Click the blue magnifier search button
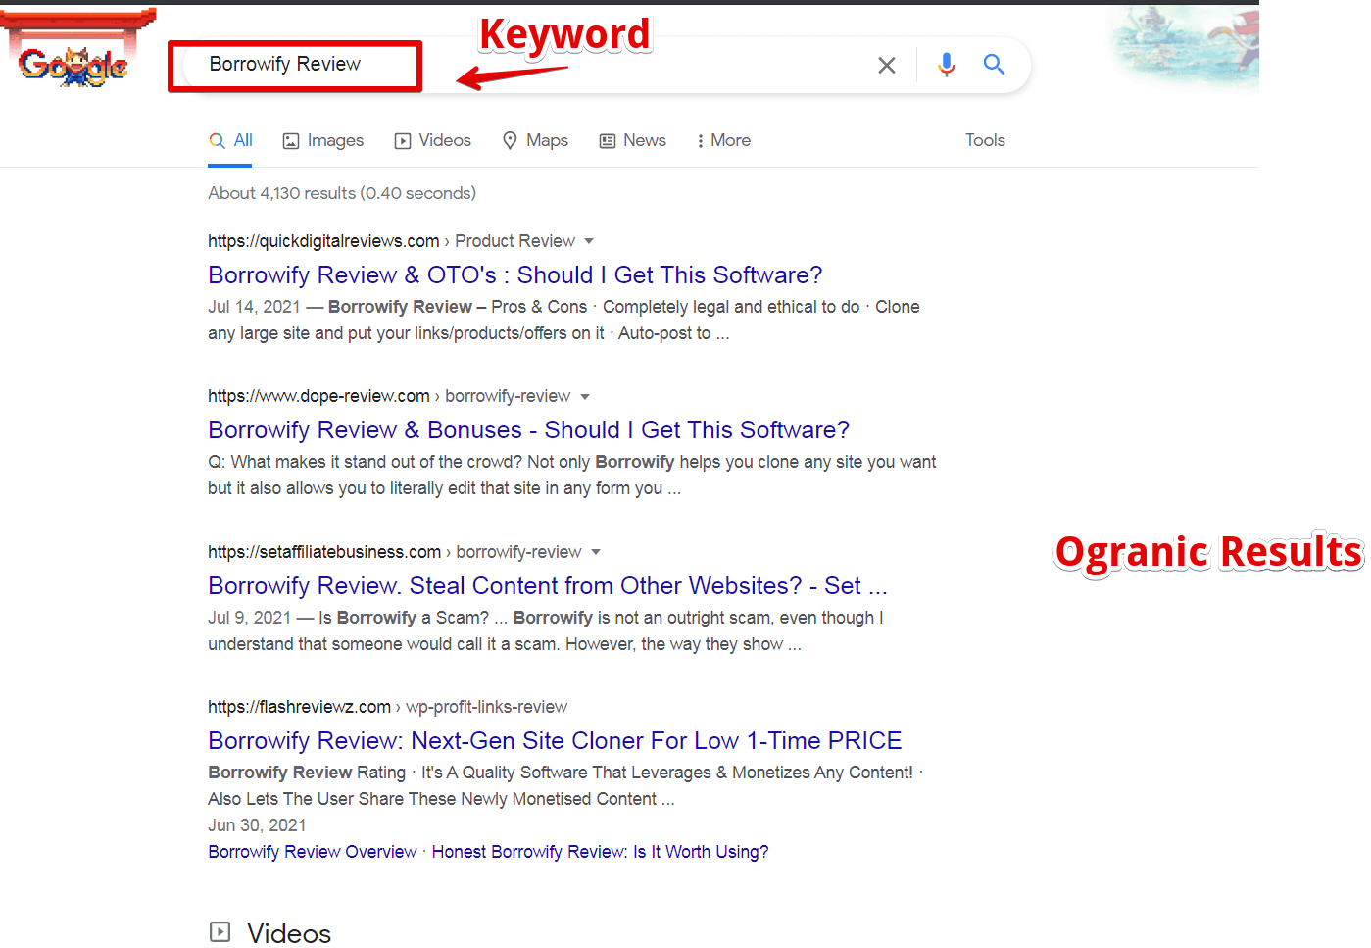 tap(994, 65)
